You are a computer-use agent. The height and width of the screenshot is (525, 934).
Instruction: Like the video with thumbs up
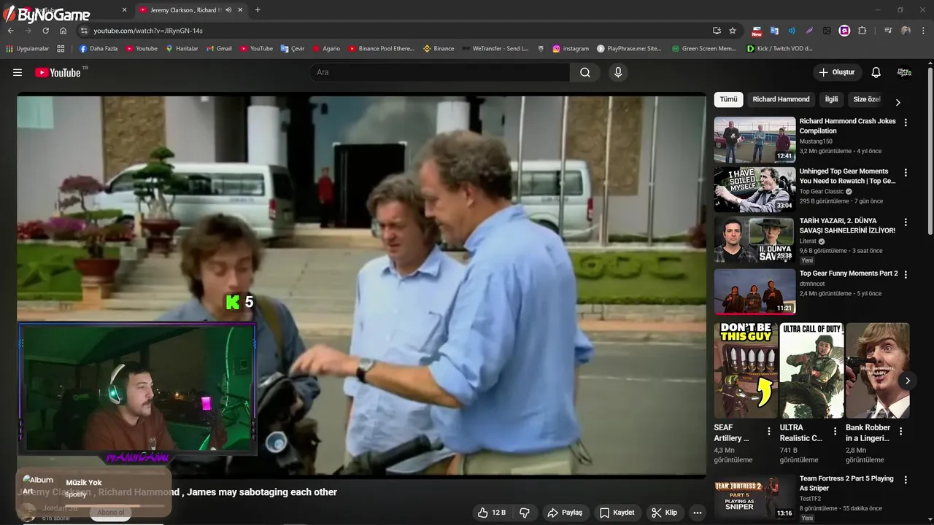[492, 513]
